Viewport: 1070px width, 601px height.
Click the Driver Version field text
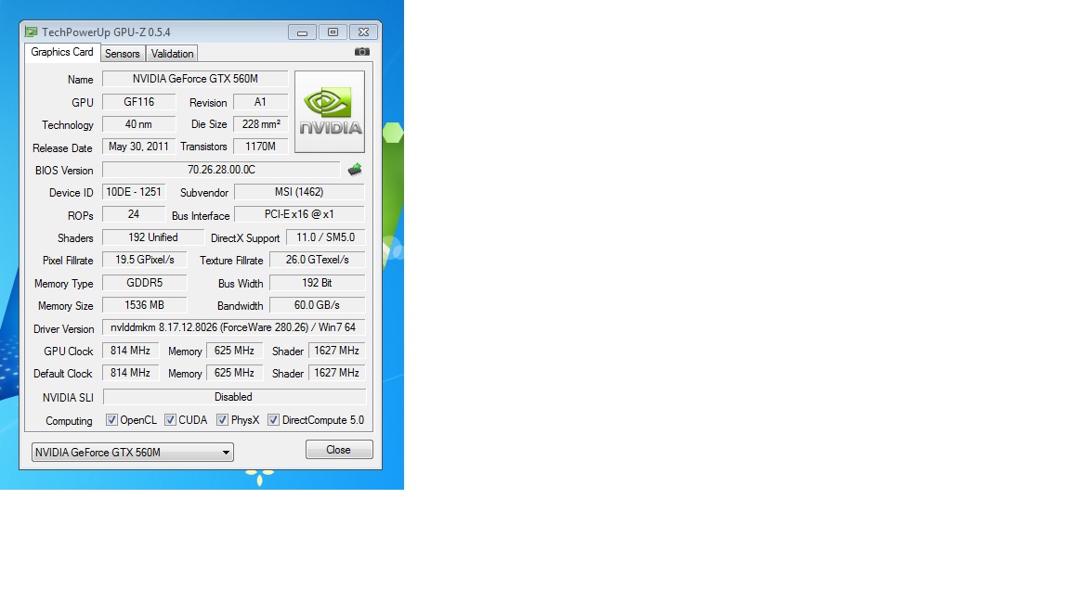pos(233,327)
